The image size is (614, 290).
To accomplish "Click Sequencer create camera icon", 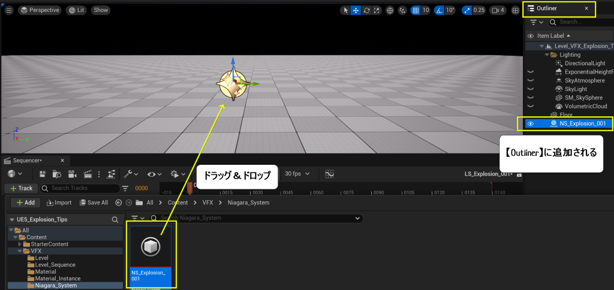I will [72, 173].
